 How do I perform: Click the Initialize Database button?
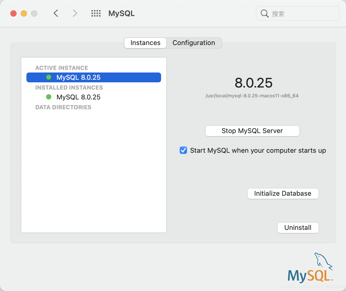(x=283, y=193)
